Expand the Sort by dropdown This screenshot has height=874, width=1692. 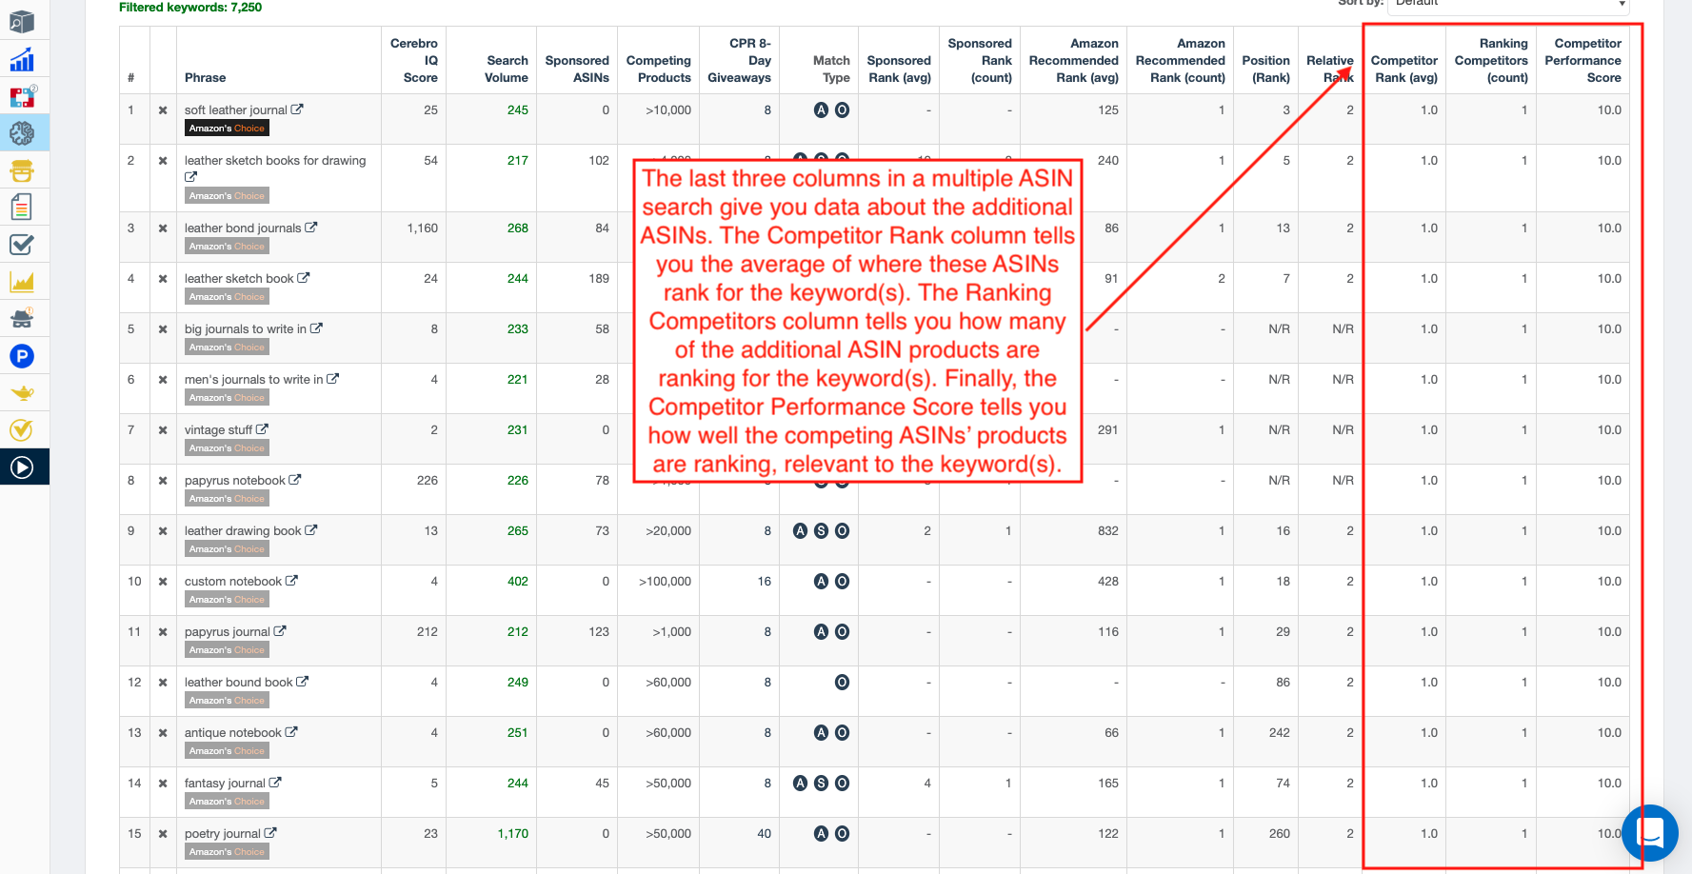(x=1508, y=5)
